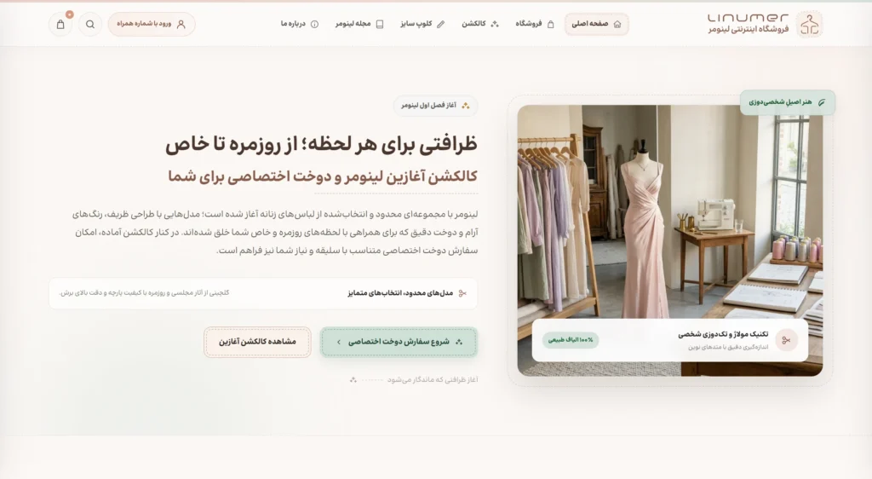Click the headline ظرافتی برای هر لحظه
Screen dimensions: 872x479
[x=321, y=145]
